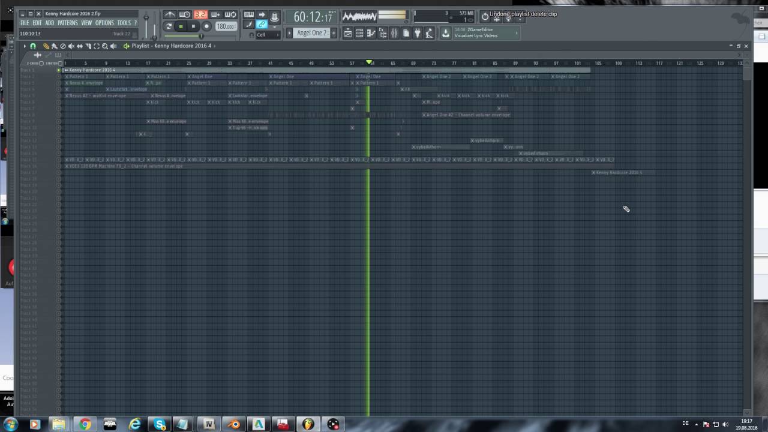Screen dimensions: 768x432
Task: Click the hat icon in recording panel
Action: 274,16
